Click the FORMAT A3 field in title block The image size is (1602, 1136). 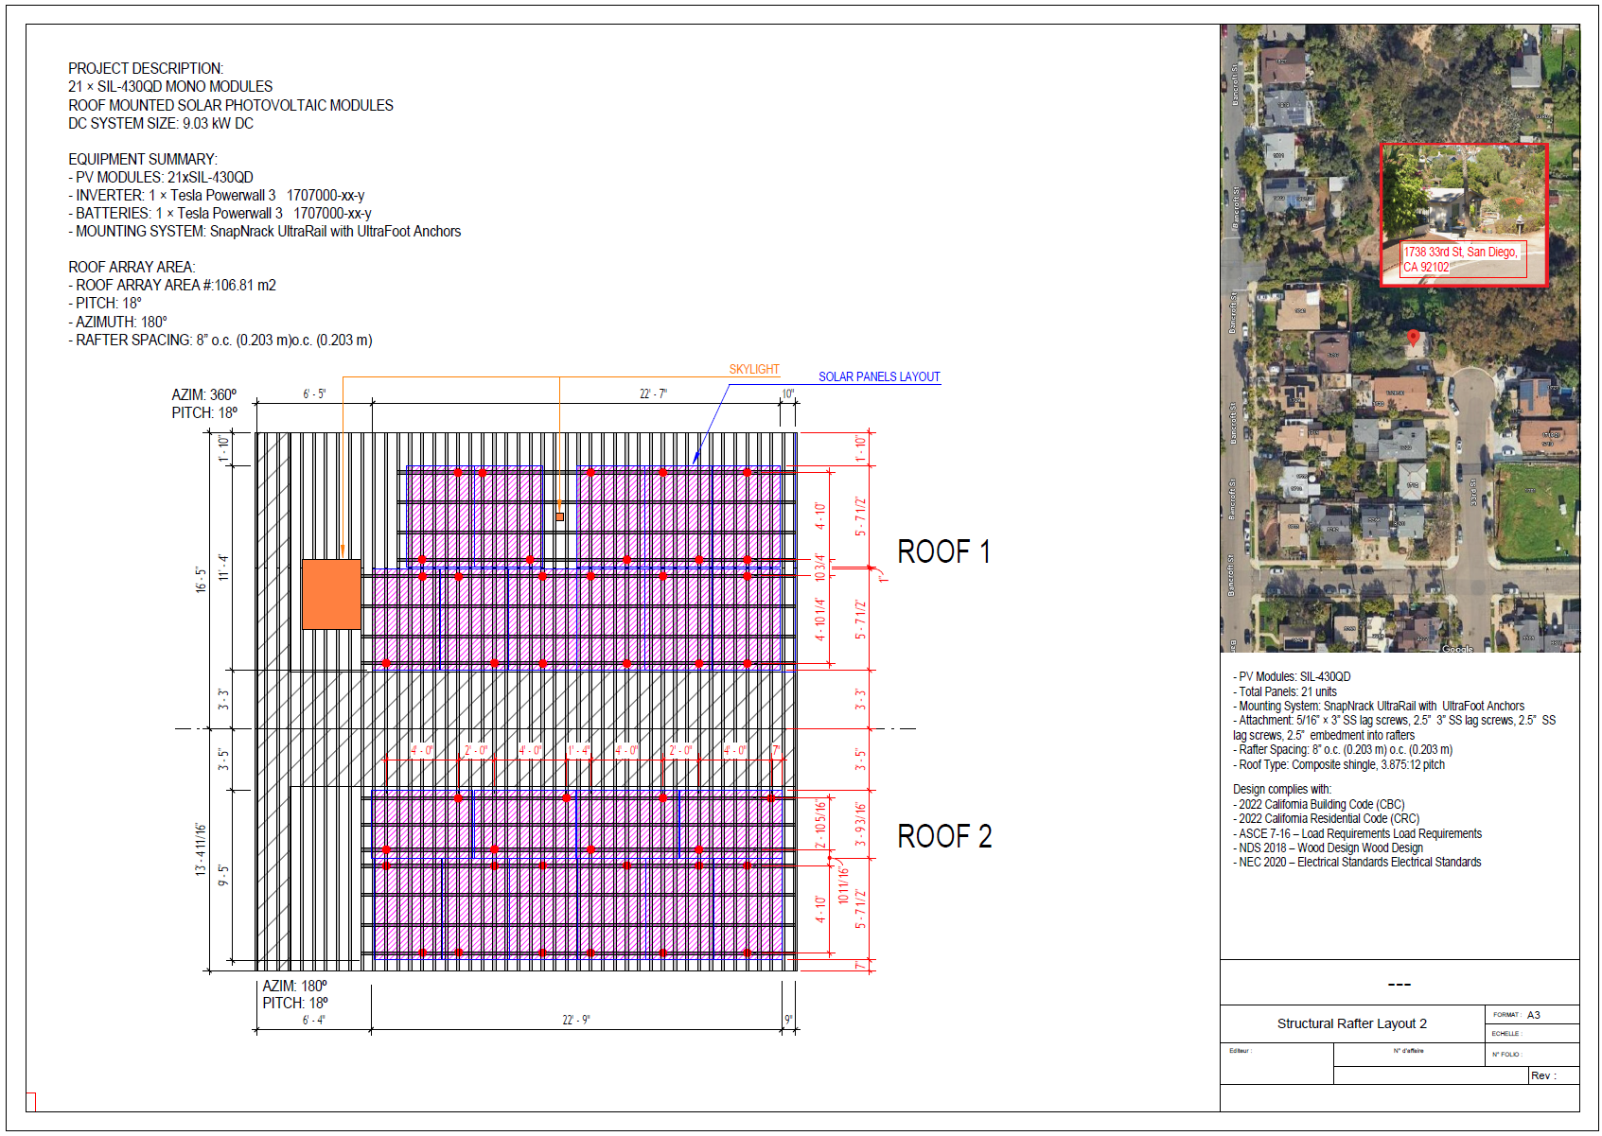click(x=1530, y=1015)
